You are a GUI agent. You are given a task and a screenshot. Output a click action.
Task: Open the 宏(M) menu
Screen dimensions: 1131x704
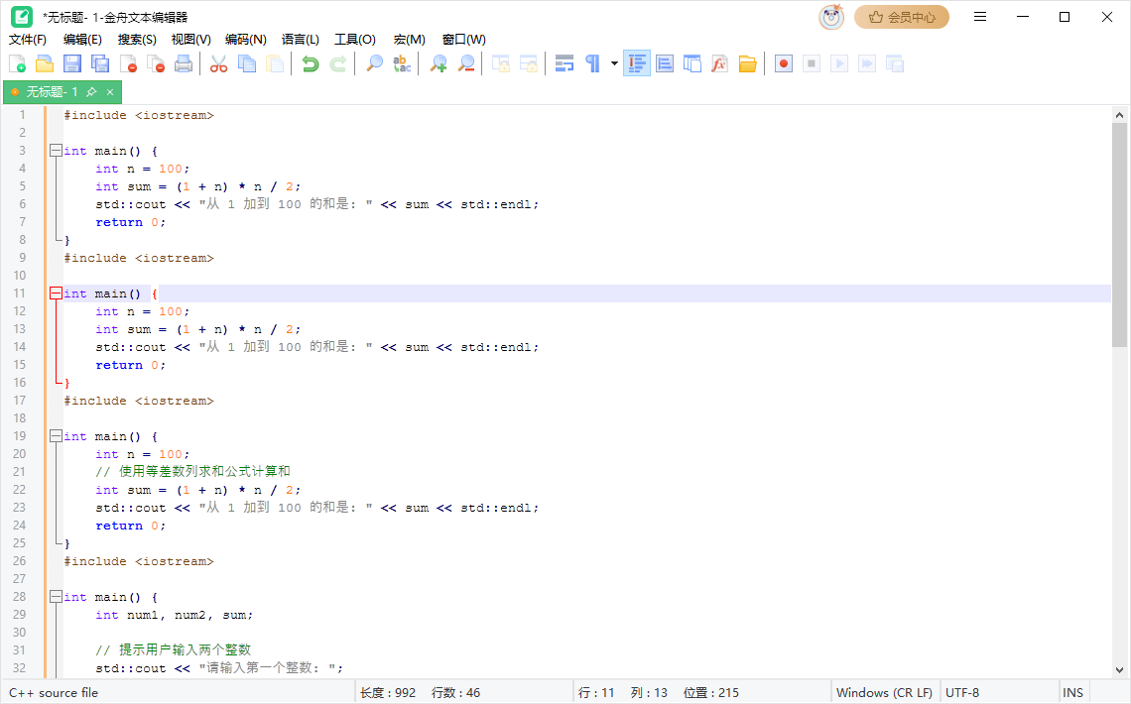(410, 40)
